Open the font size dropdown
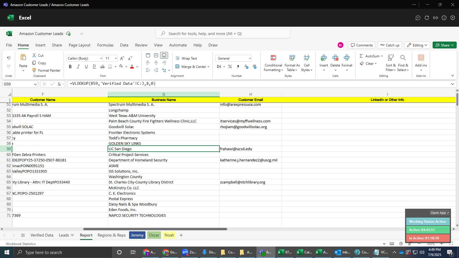Image resolution: width=459 pixels, height=258 pixels. (x=116, y=58)
